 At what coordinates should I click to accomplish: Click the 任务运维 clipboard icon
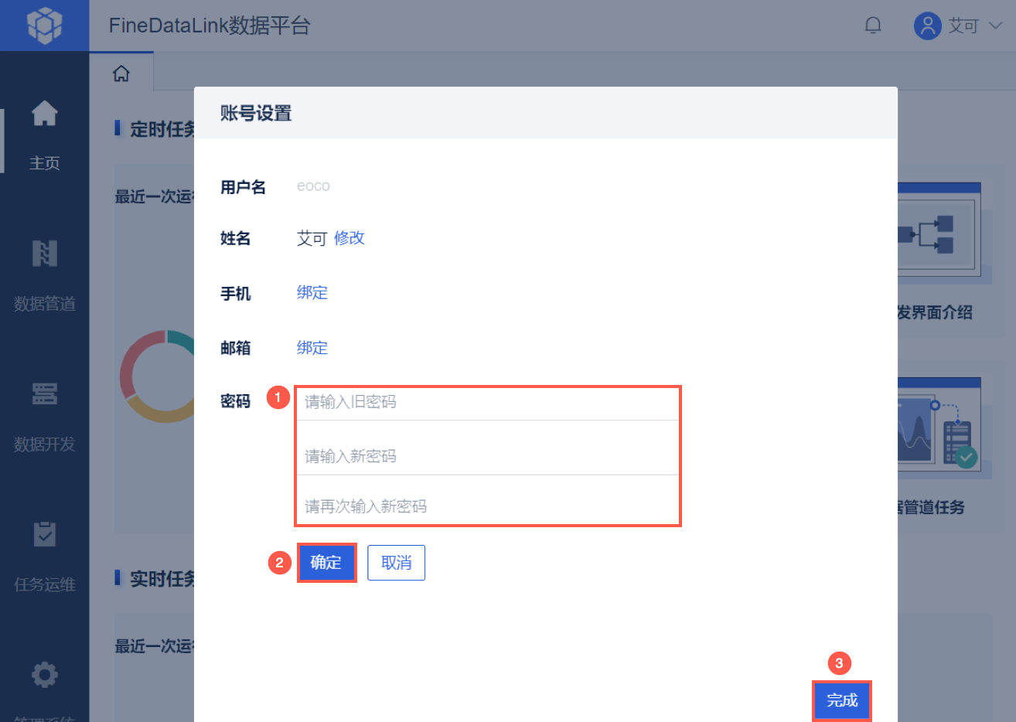coord(44,533)
